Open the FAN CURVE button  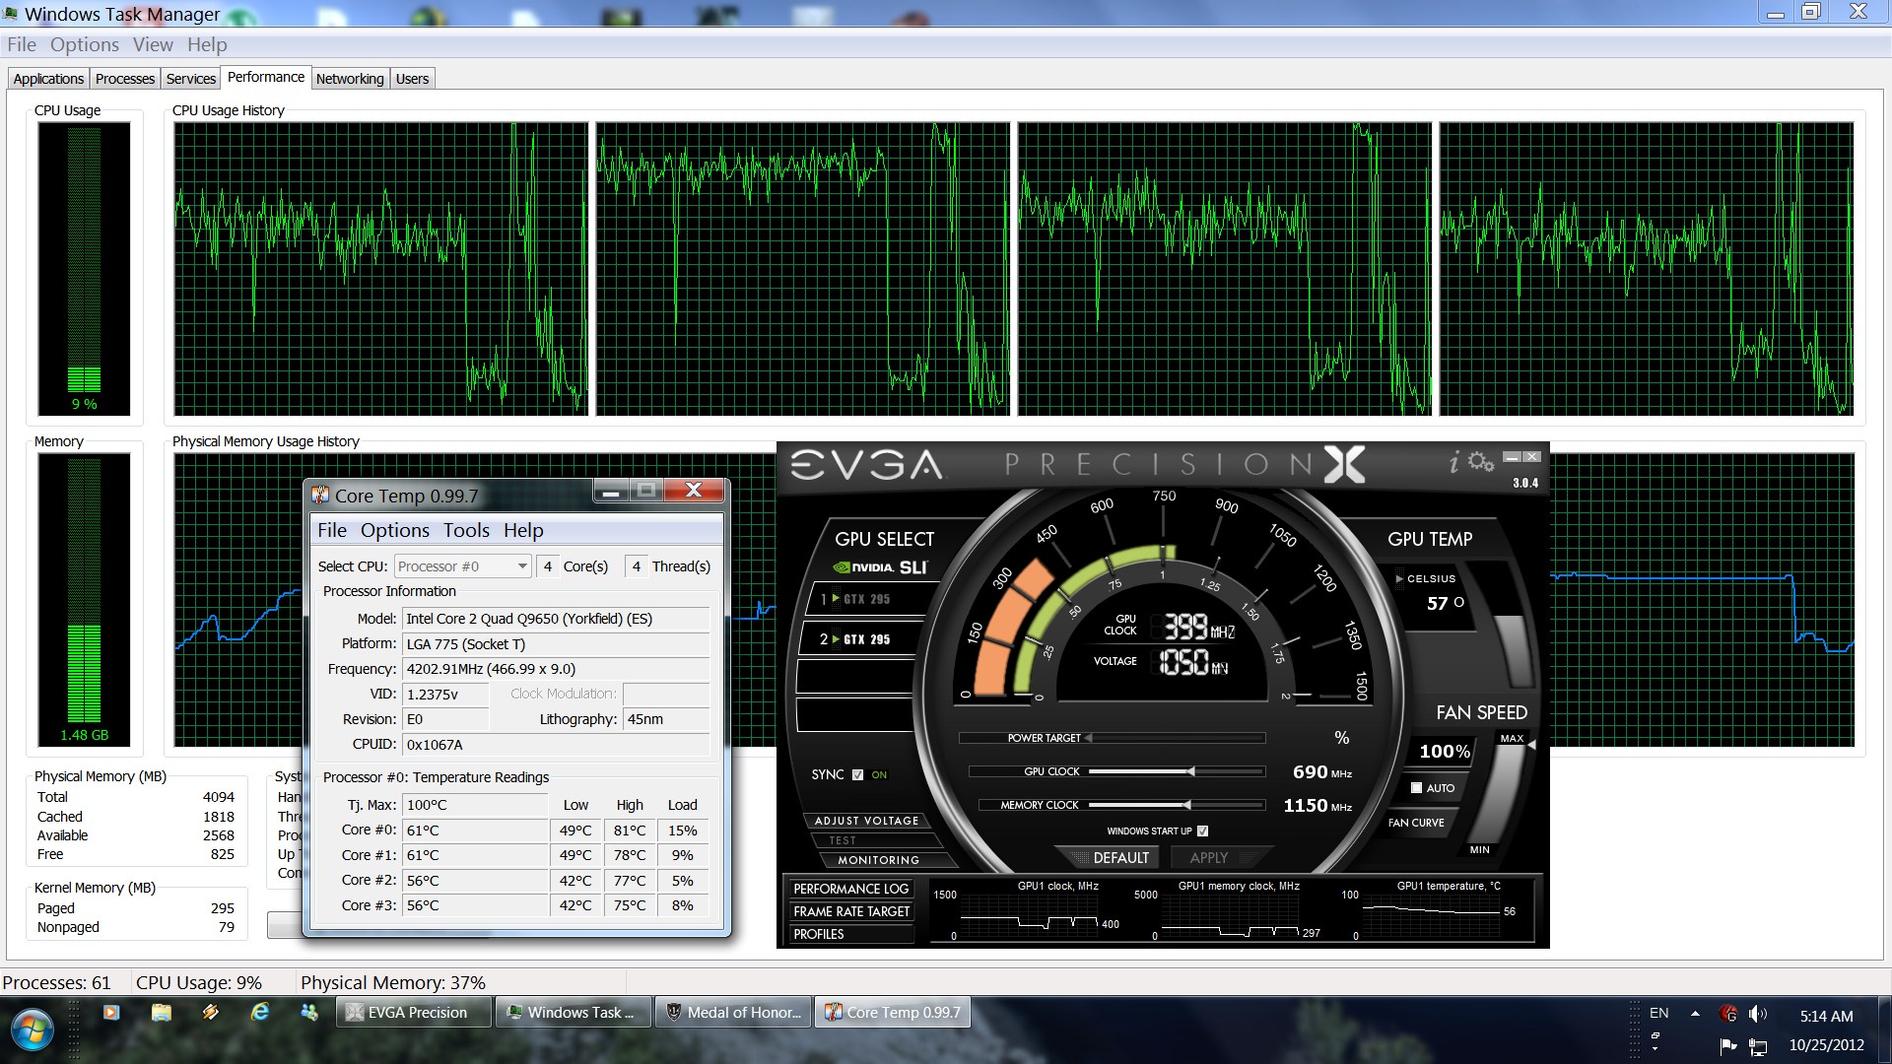[1416, 823]
